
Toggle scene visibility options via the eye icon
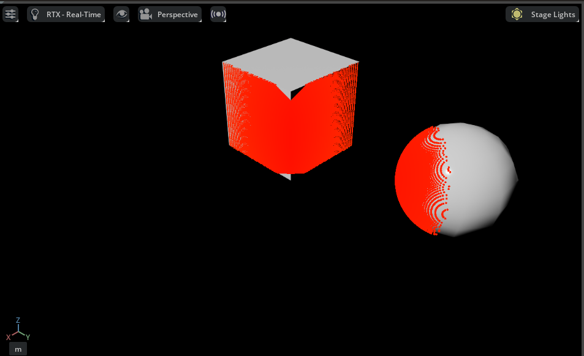click(121, 13)
